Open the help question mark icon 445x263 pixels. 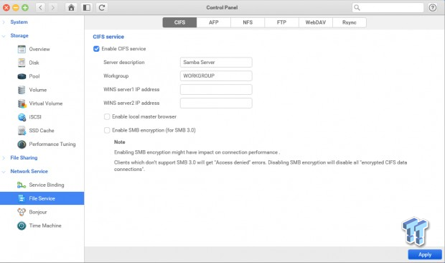(433, 8)
